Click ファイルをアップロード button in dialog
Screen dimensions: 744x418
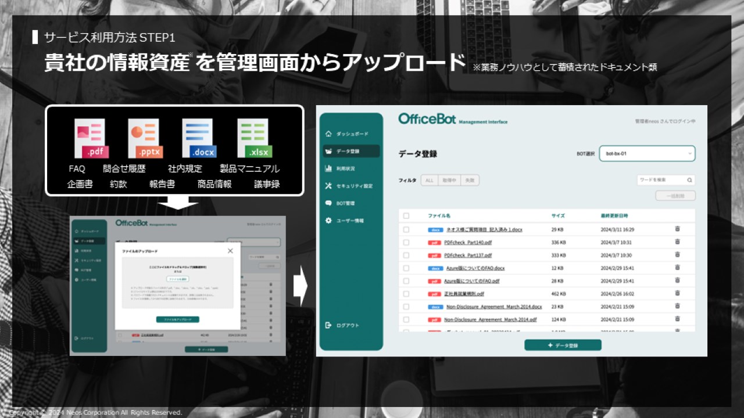click(x=178, y=319)
